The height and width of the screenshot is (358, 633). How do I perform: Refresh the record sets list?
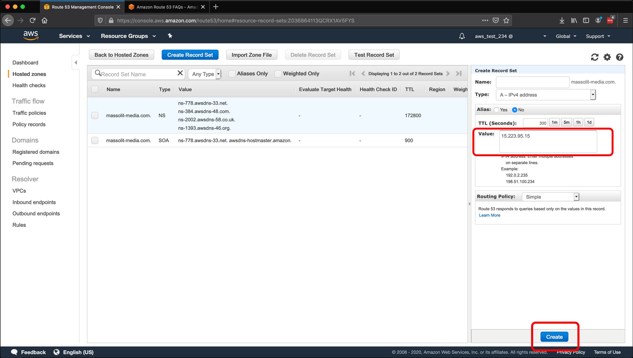tap(595, 57)
